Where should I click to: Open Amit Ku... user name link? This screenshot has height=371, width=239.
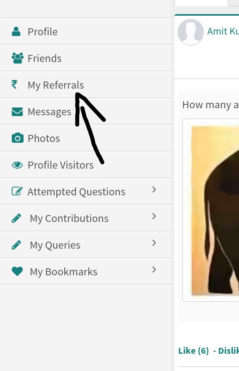click(223, 31)
